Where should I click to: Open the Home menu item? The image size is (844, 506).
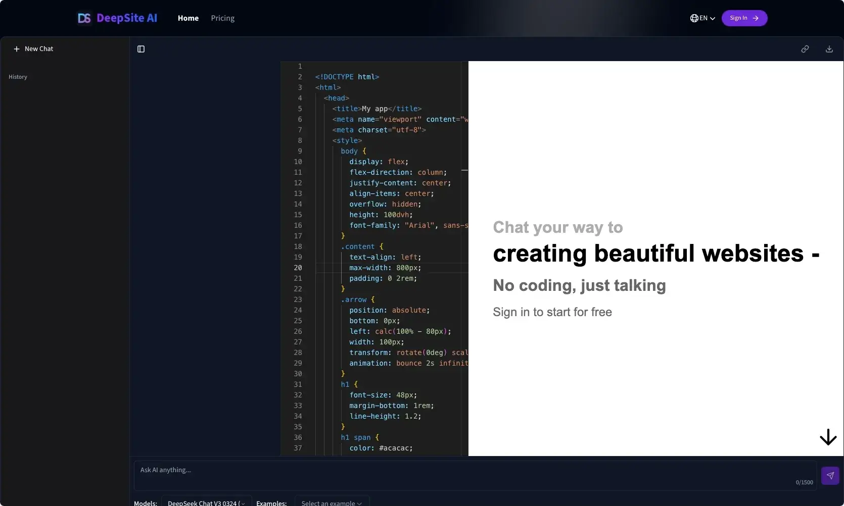[188, 18]
